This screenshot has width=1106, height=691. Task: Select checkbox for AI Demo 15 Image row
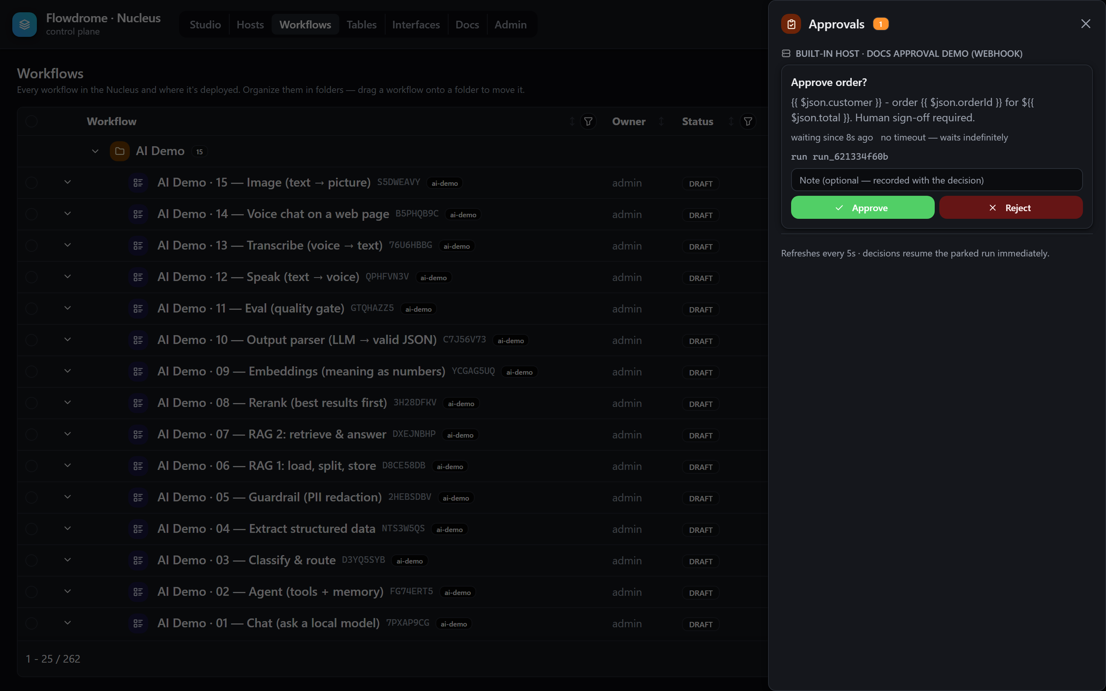click(31, 183)
